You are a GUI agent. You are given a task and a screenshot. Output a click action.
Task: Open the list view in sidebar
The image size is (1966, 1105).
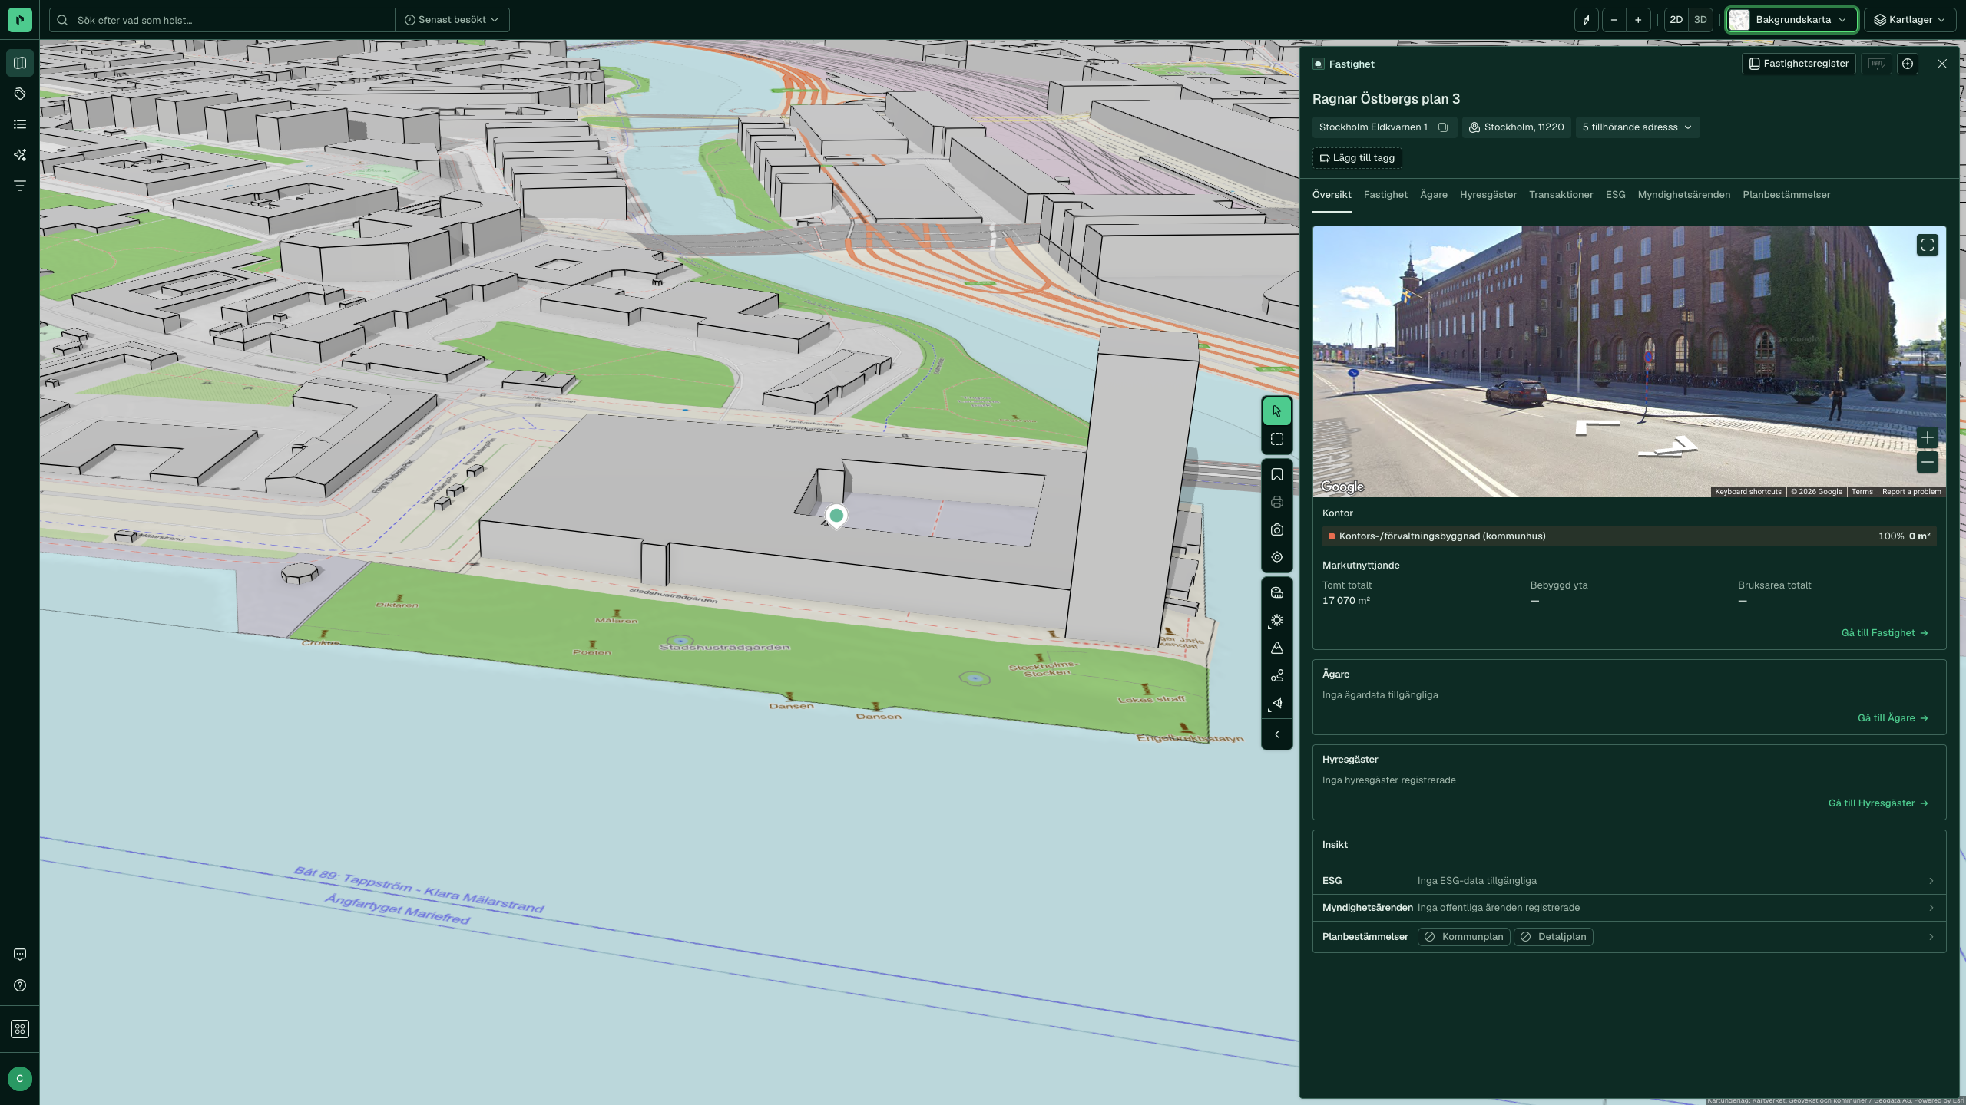click(x=20, y=124)
